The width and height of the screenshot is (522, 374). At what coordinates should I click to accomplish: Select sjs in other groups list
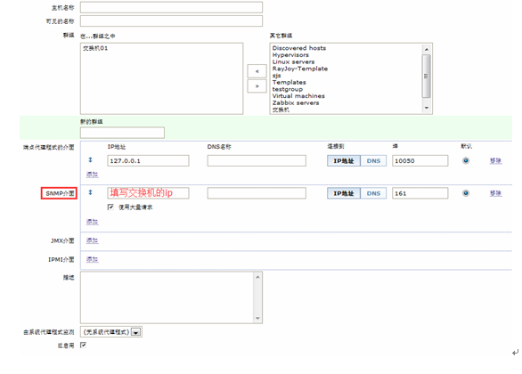coord(276,76)
